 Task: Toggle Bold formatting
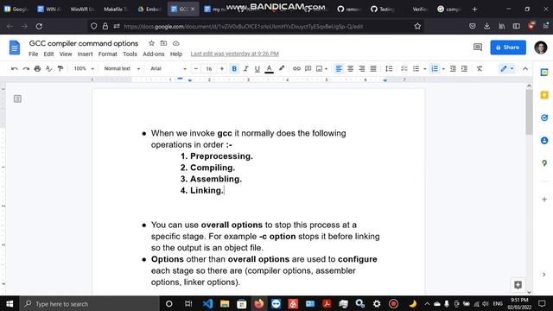click(234, 69)
